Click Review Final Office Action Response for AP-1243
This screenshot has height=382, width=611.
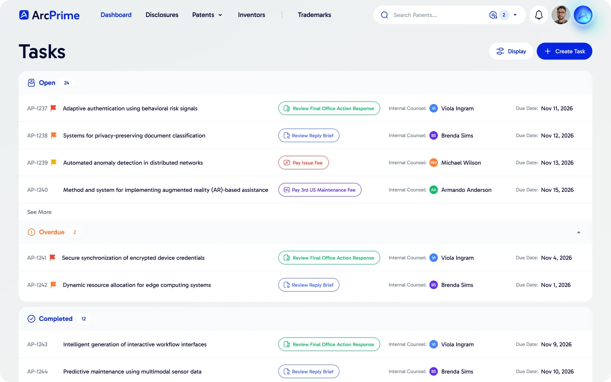click(329, 344)
